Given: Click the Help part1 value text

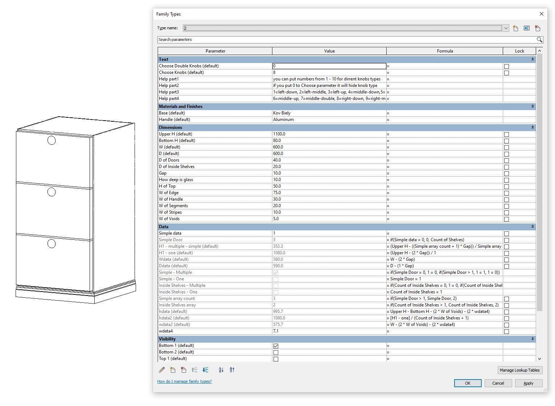Looking at the screenshot, I should pyautogui.click(x=327, y=79).
